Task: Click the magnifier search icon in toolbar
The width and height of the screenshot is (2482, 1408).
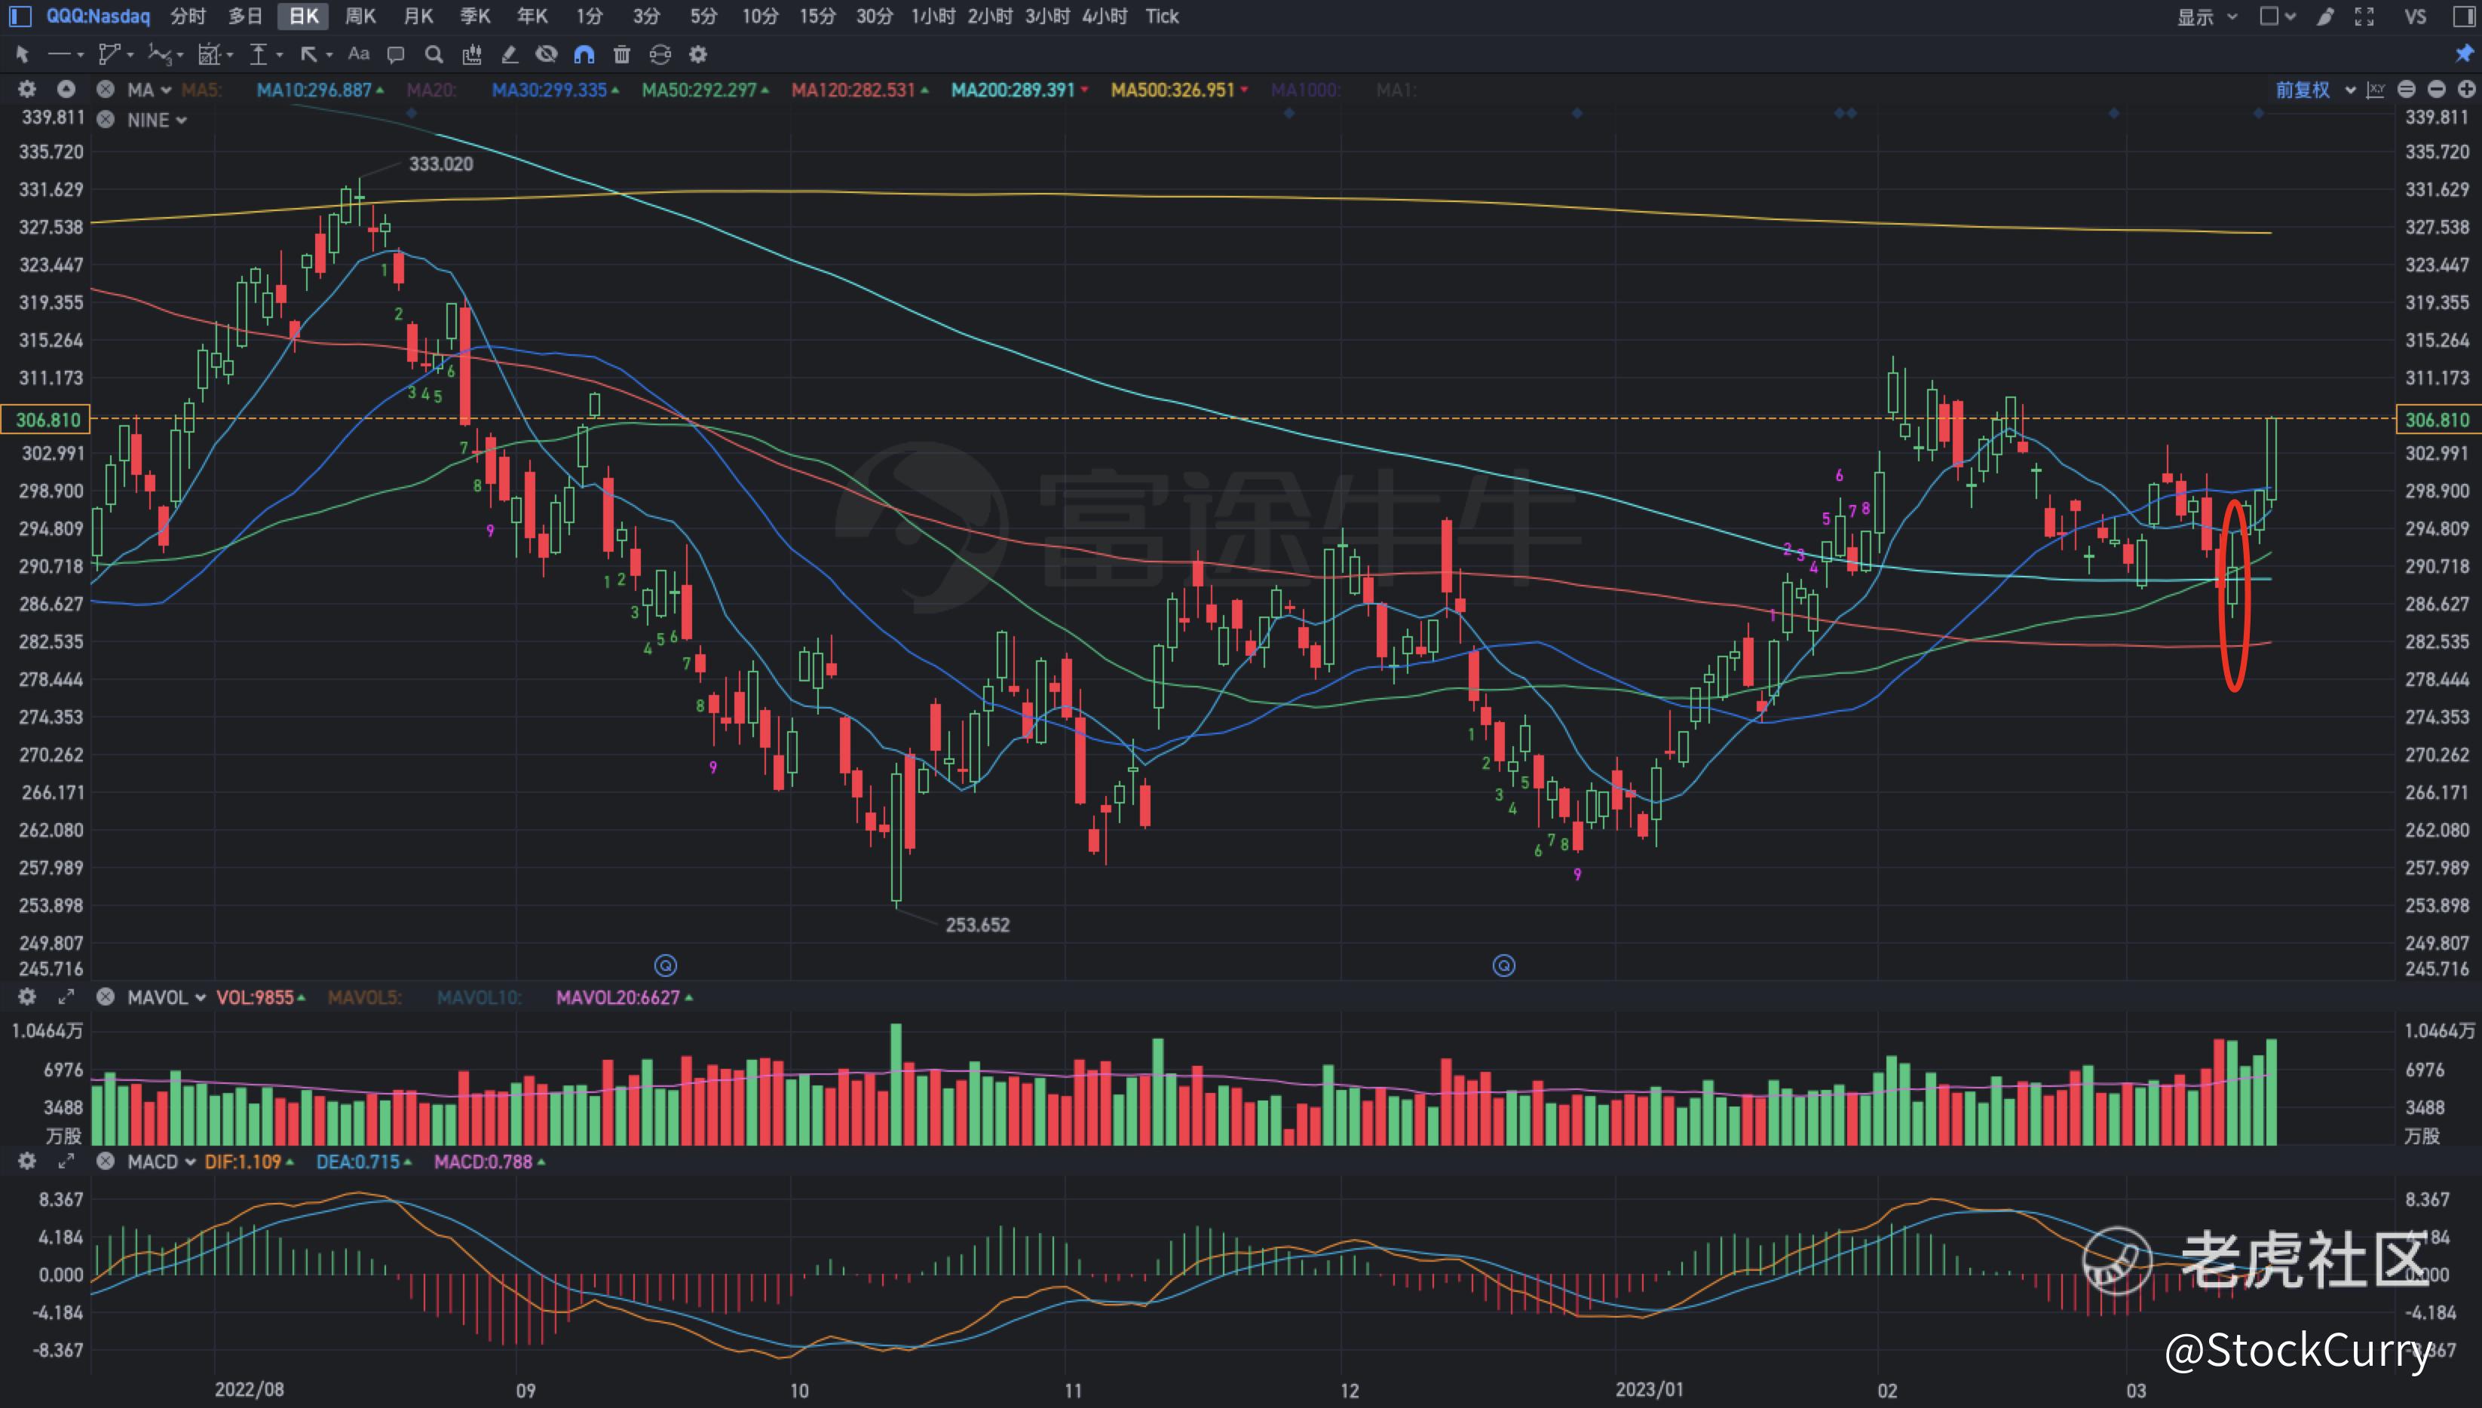Action: (434, 54)
